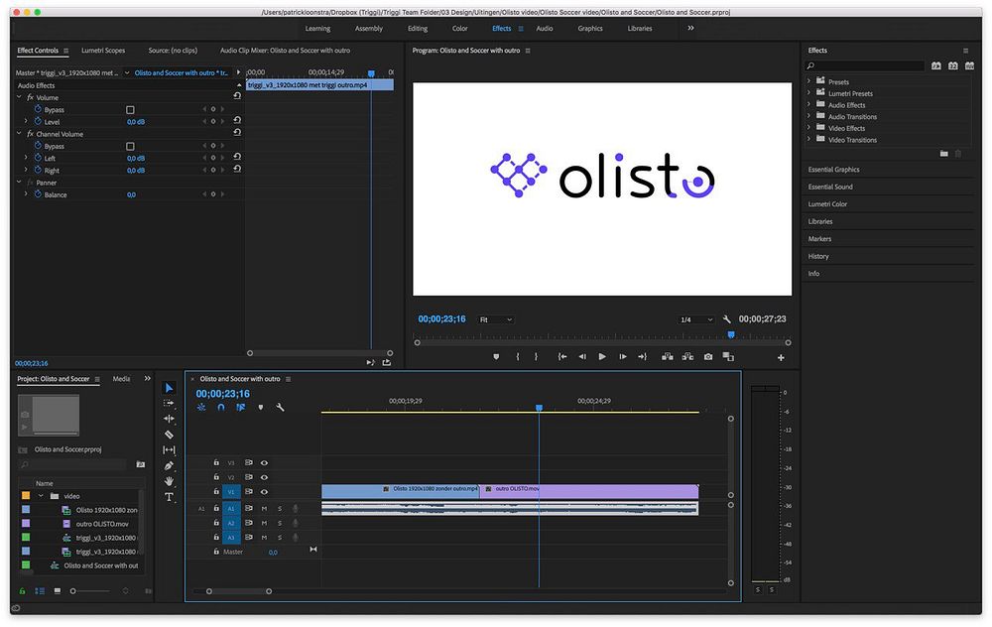Toggle Volume Bypass checkbox
This screenshot has height=627, width=992.
(130, 109)
